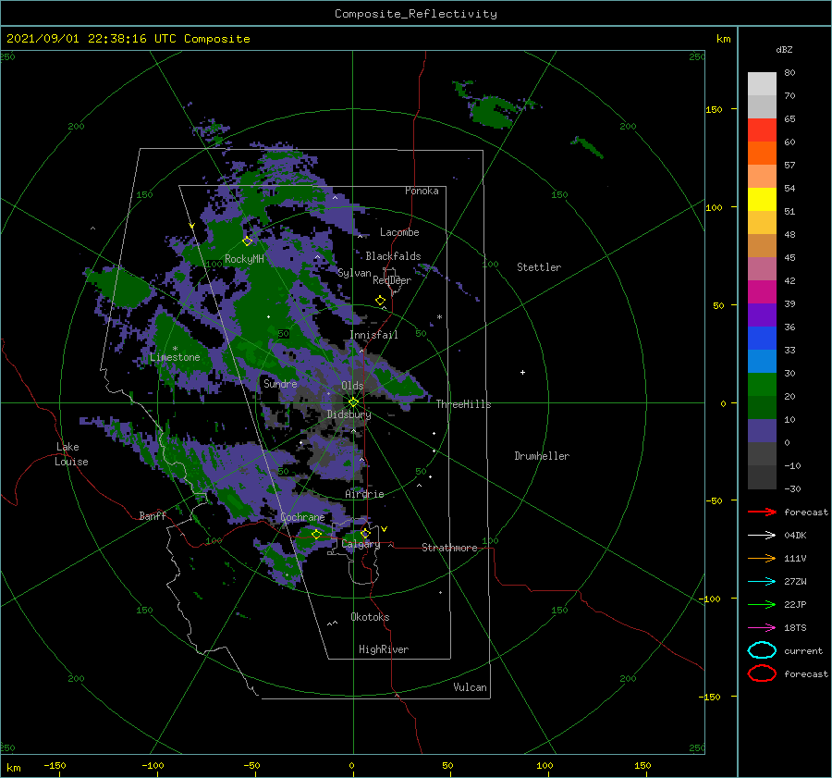Click the Stettler city label
This screenshot has height=778, width=832.
539,267
